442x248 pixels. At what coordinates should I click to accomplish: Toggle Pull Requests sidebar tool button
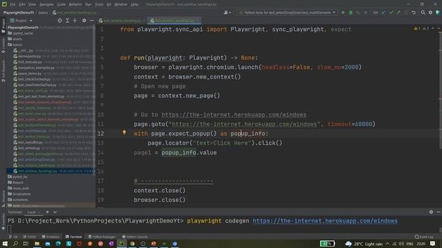coord(3,71)
